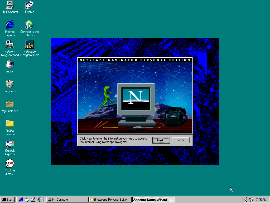Image resolution: width=270 pixels, height=203 pixels.
Task: Click Account Setup Wizard taskbar button
Action: (x=153, y=200)
